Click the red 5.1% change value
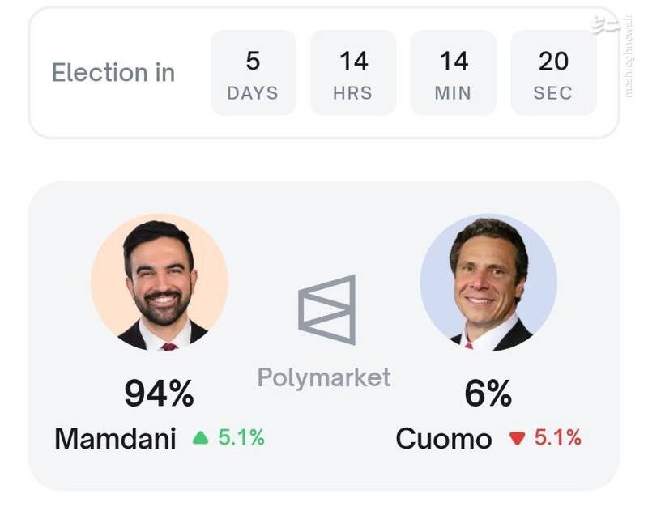648x511 pixels. [557, 438]
